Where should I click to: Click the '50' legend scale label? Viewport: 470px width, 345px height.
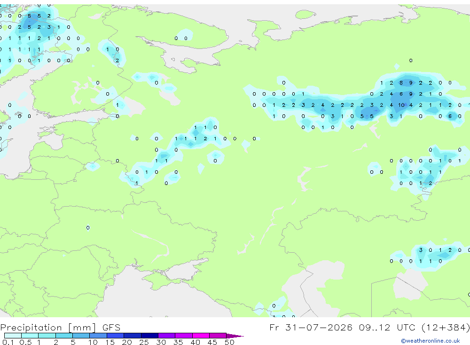pos(229,342)
